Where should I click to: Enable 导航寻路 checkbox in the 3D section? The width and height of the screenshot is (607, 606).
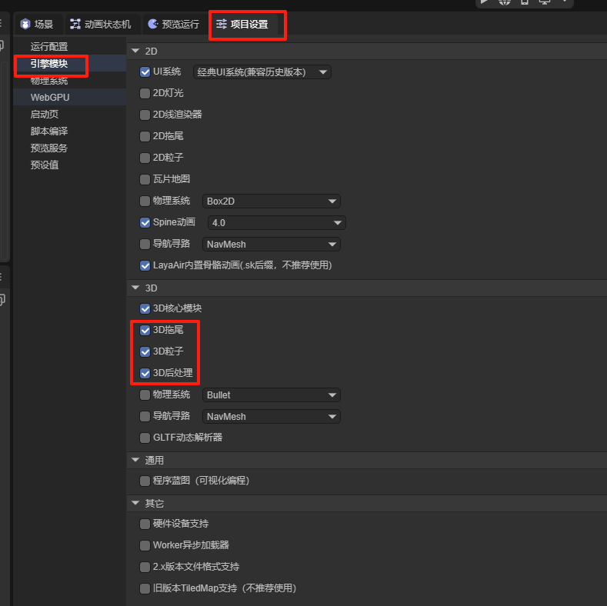(x=145, y=416)
